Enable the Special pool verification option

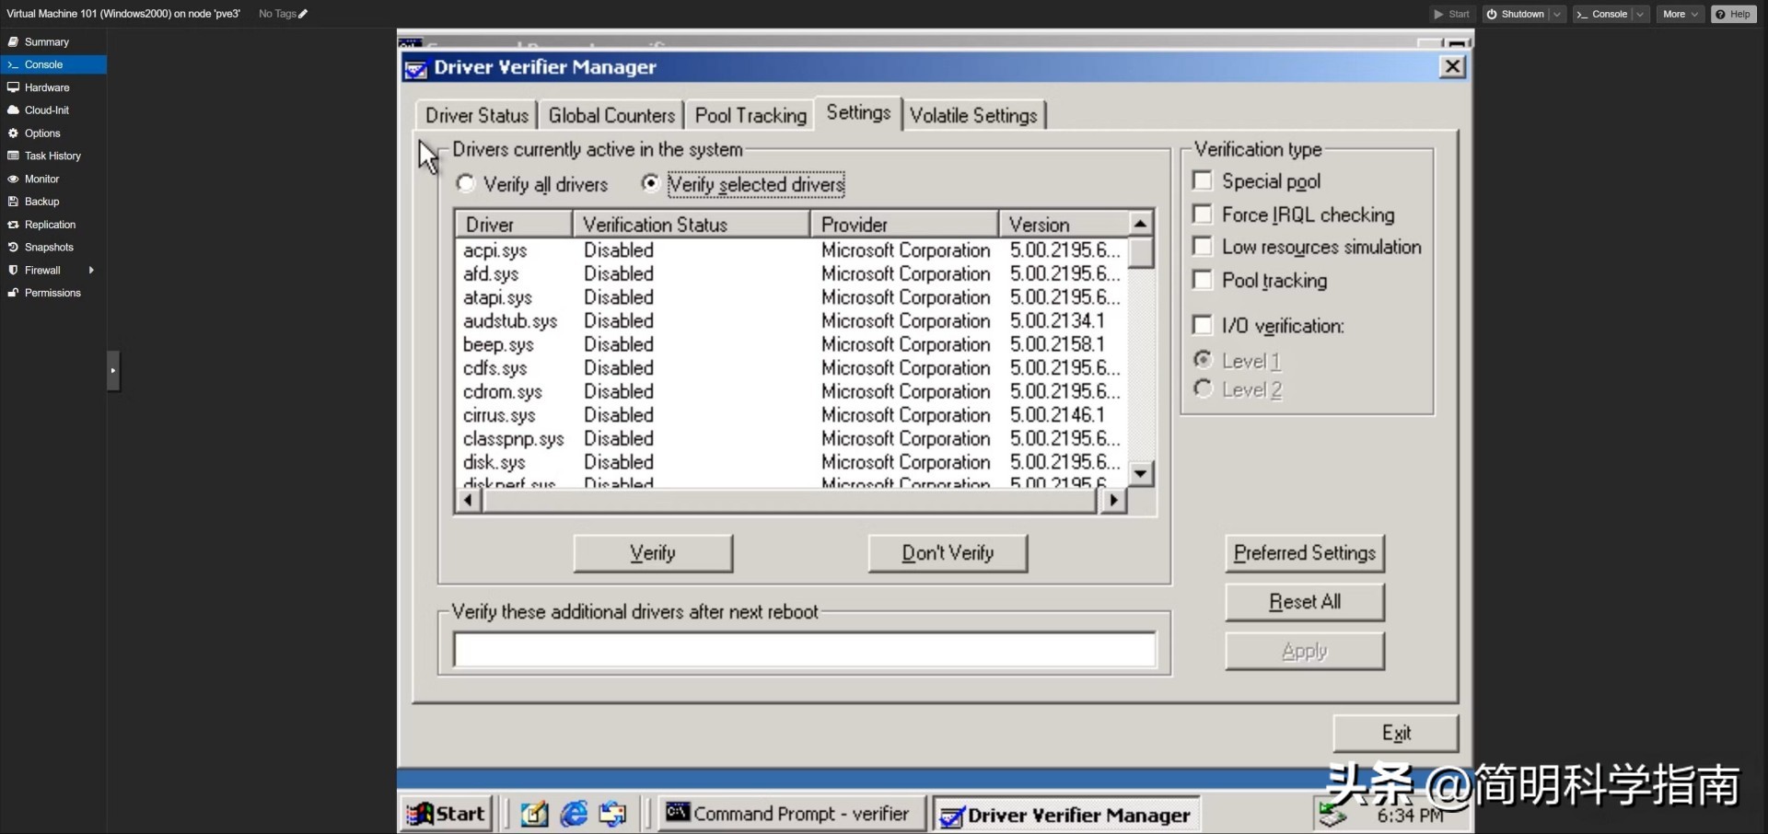1203,180
